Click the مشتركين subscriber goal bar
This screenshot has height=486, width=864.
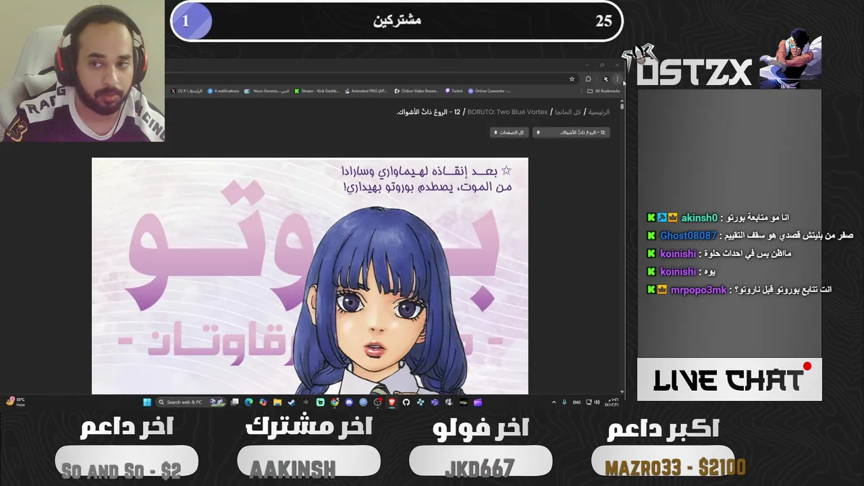[396, 21]
